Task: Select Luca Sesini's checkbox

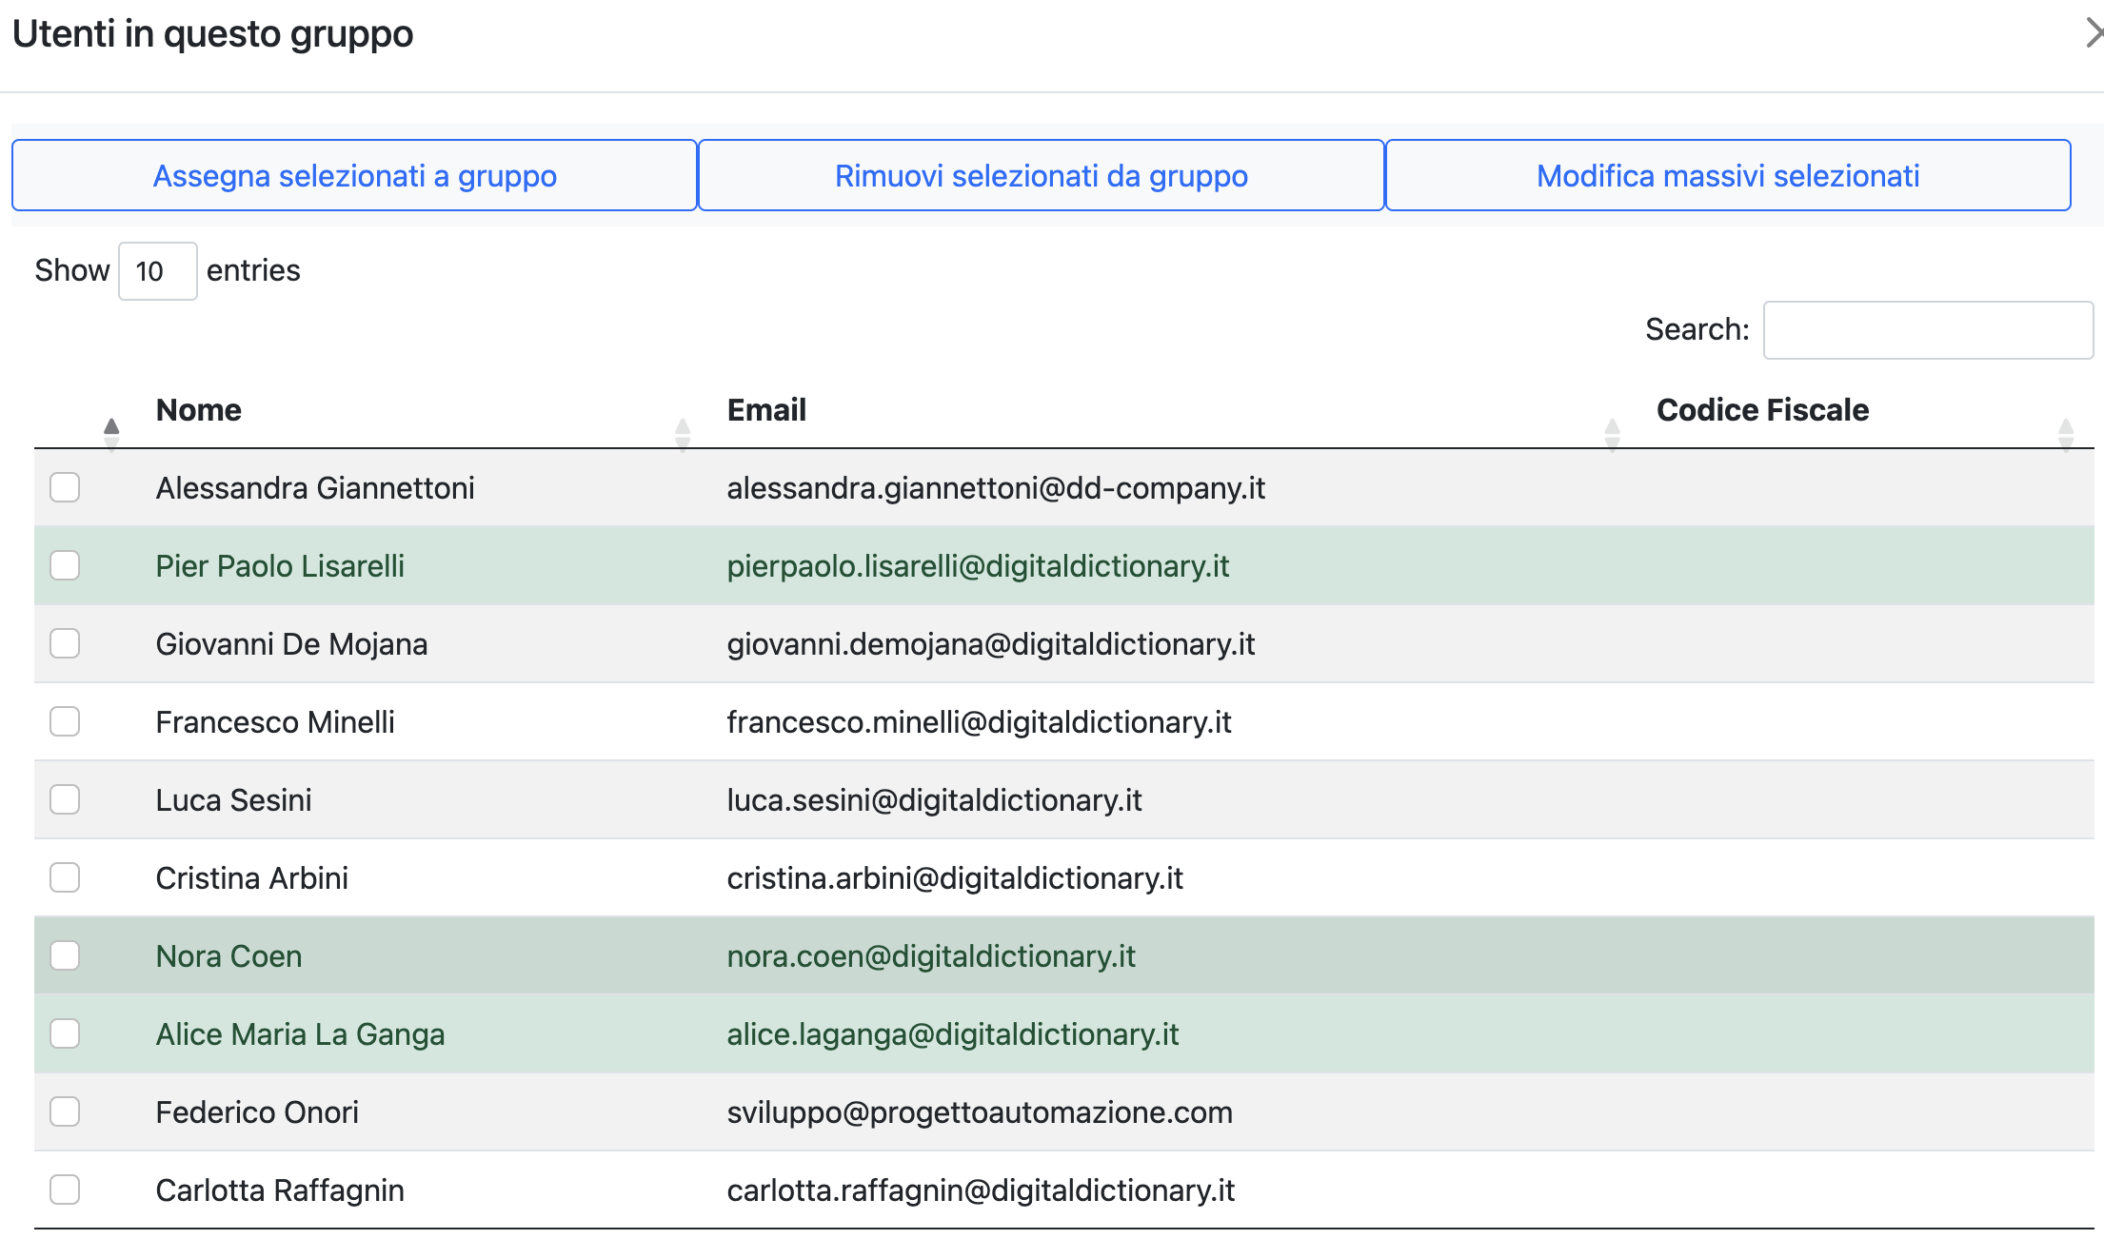Action: click(64, 799)
